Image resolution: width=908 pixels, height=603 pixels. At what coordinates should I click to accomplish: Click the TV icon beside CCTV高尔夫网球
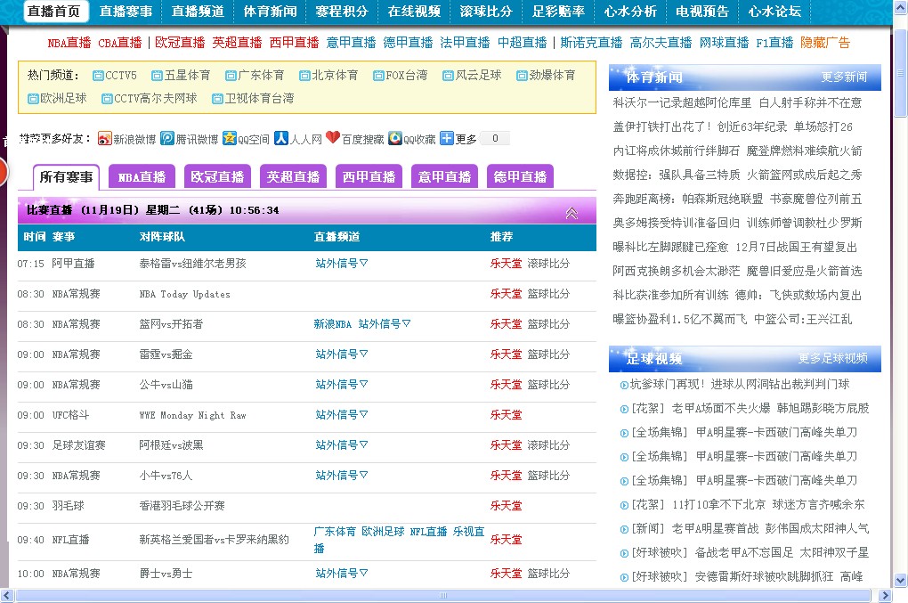click(x=107, y=99)
